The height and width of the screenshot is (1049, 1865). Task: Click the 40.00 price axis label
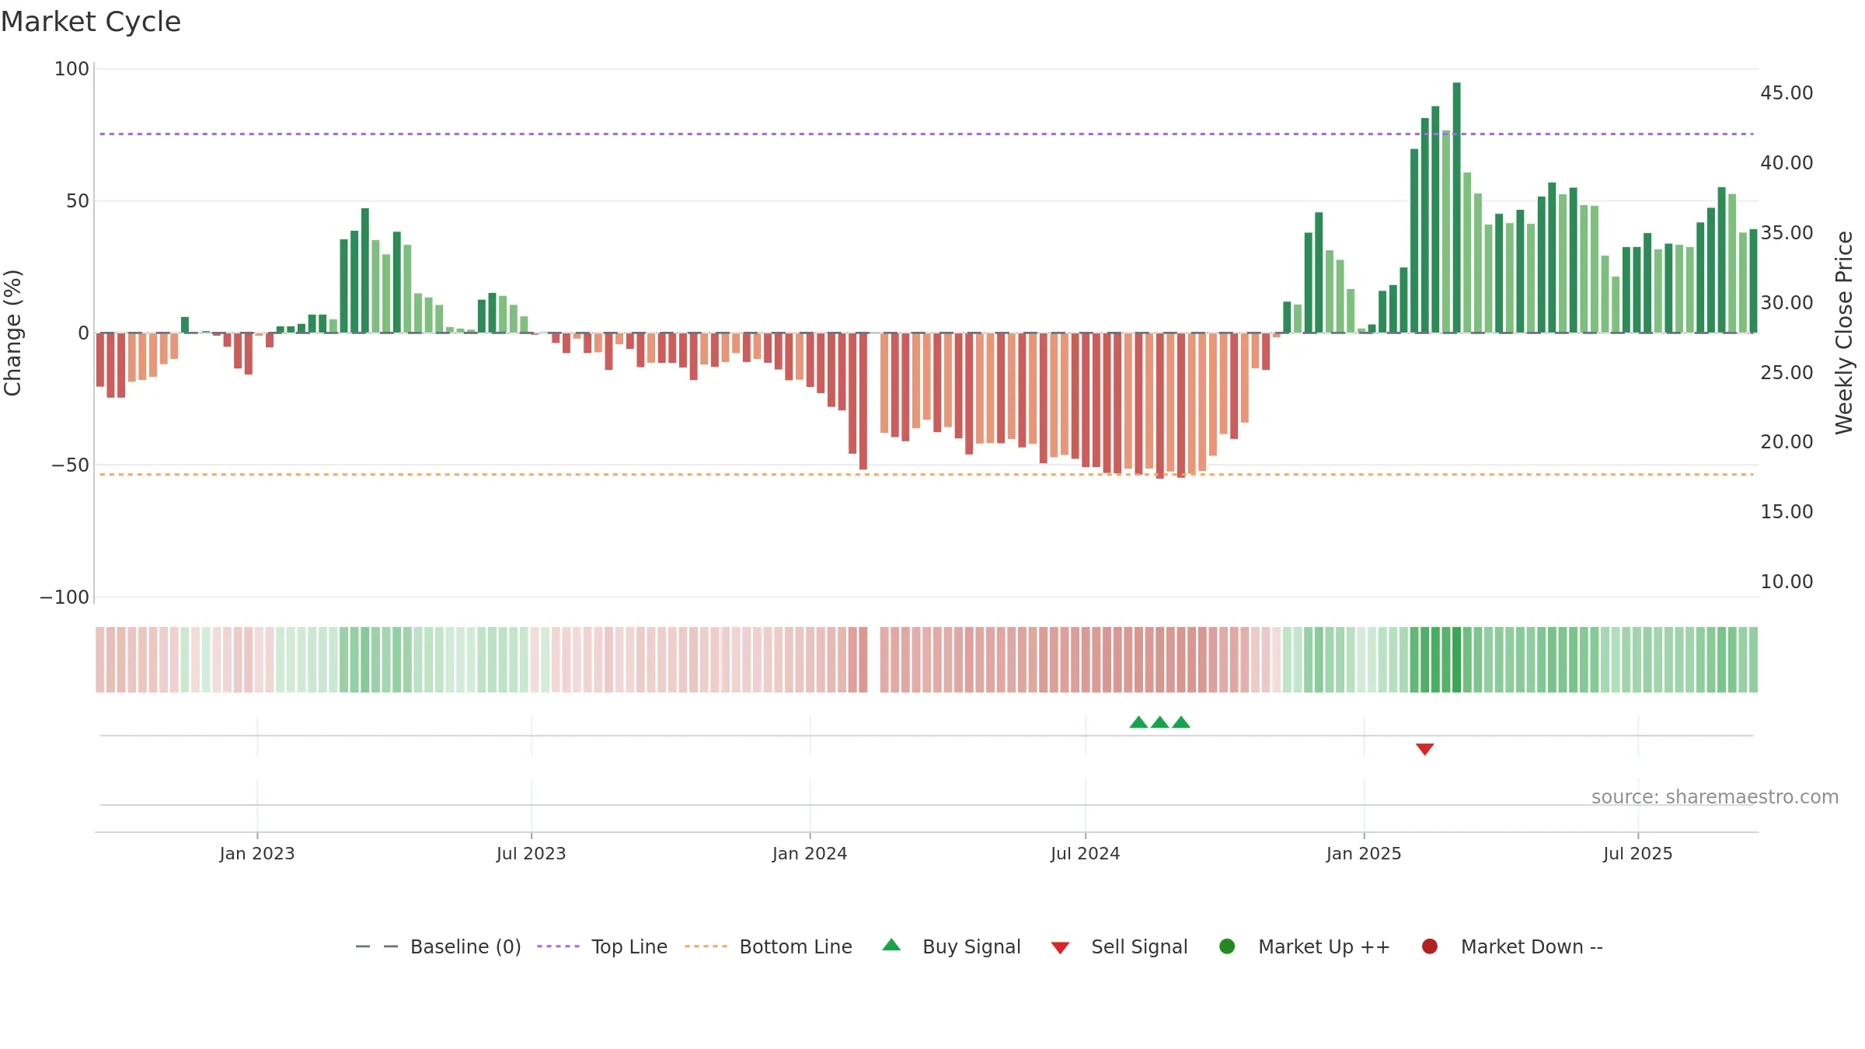pos(1787,163)
